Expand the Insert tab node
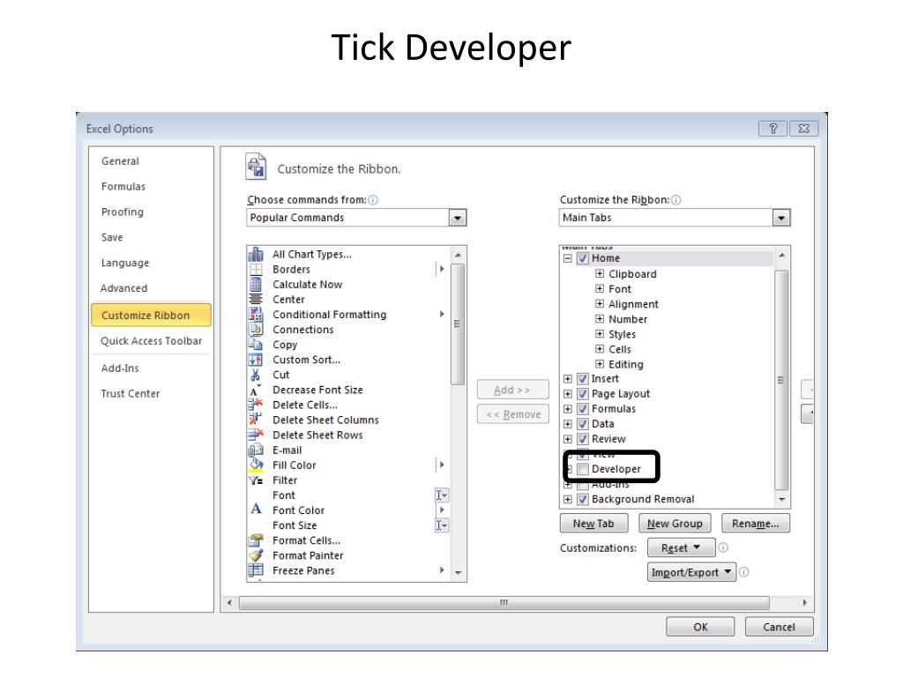903x677 pixels. 568,378
